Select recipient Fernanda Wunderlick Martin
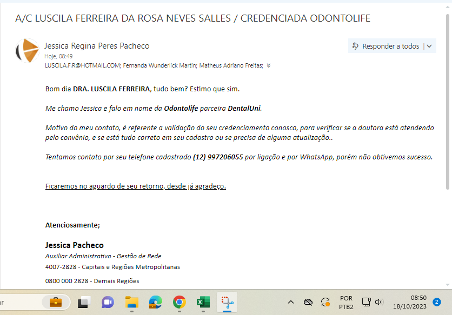 pyautogui.click(x=159, y=66)
